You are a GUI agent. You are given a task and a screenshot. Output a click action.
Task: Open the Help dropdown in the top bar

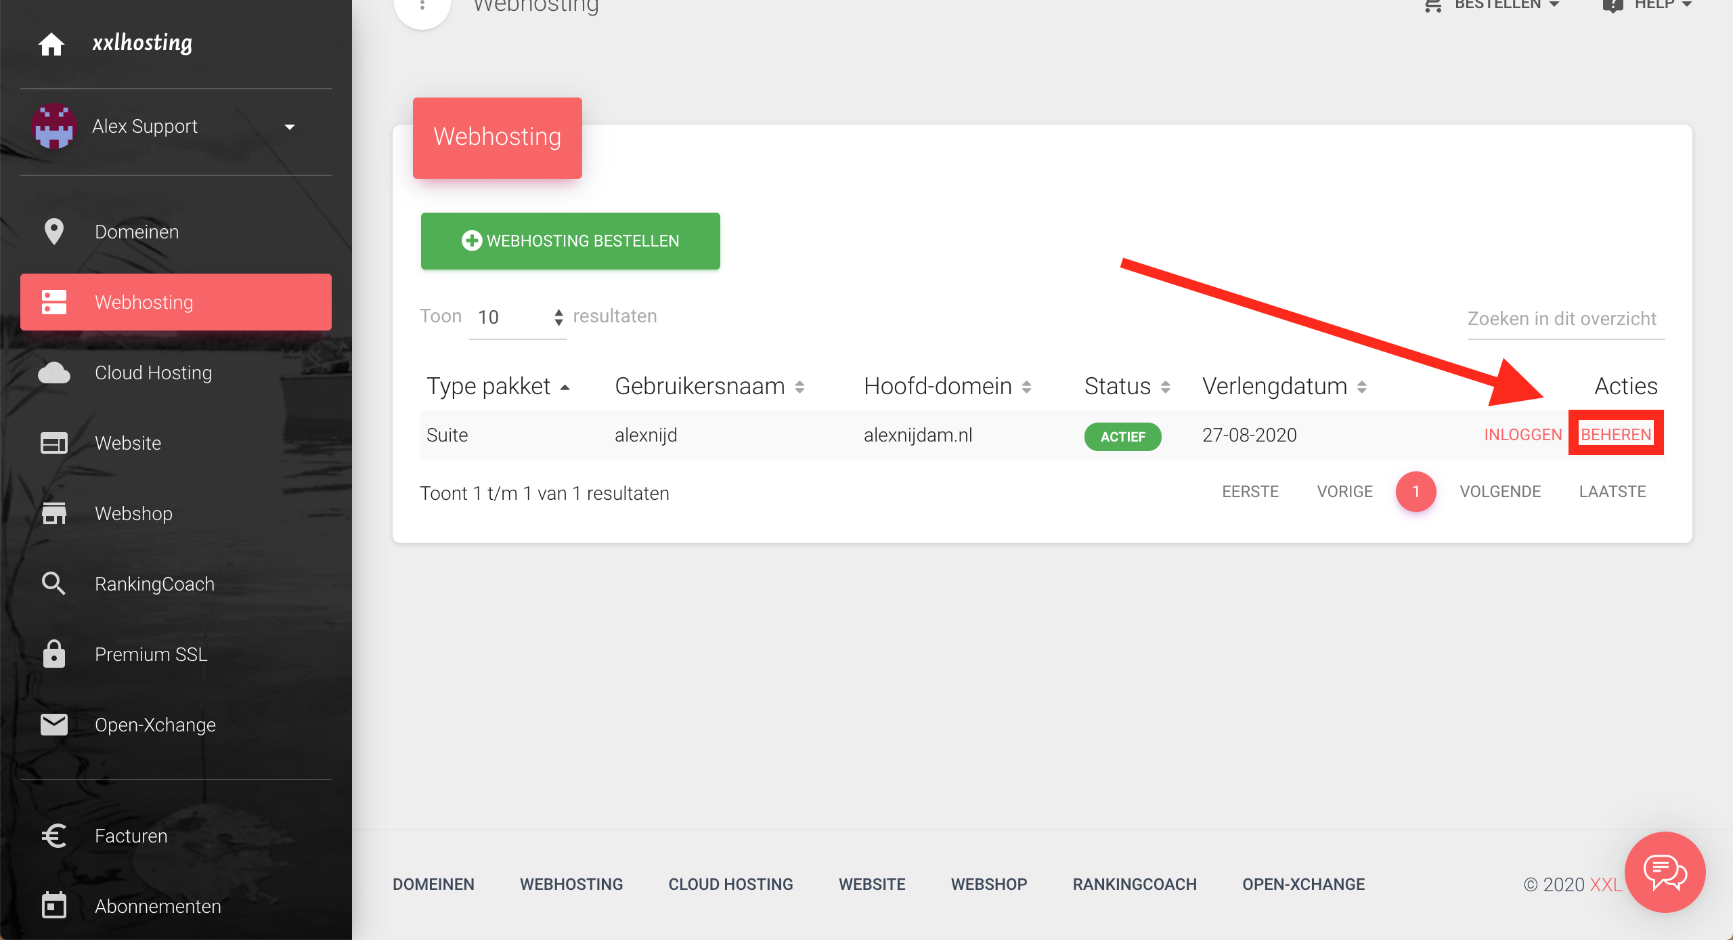coord(1648,5)
